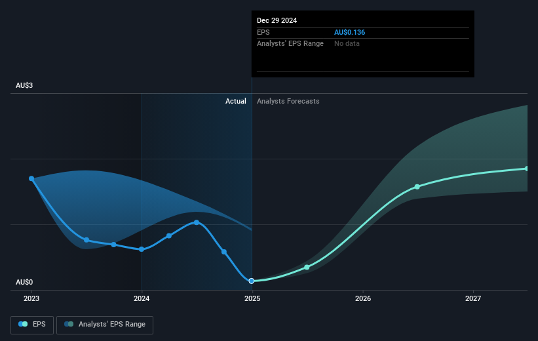Click the EPS data point at start of 2024

(x=142, y=249)
